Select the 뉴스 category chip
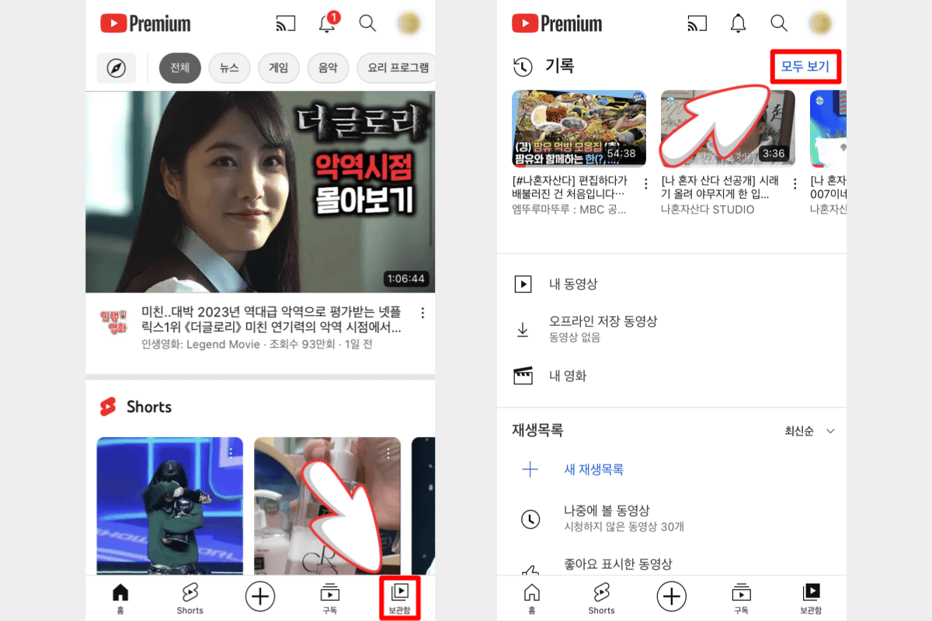Viewport: 932px width, 621px height. click(229, 68)
